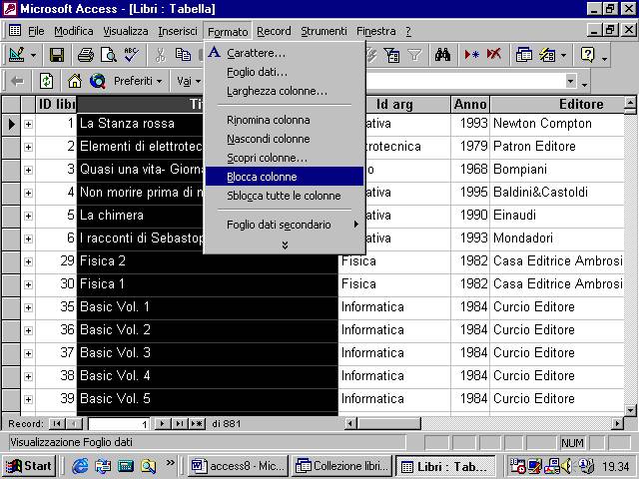Click the Editore column header
639x479 pixels.
(x=557, y=104)
